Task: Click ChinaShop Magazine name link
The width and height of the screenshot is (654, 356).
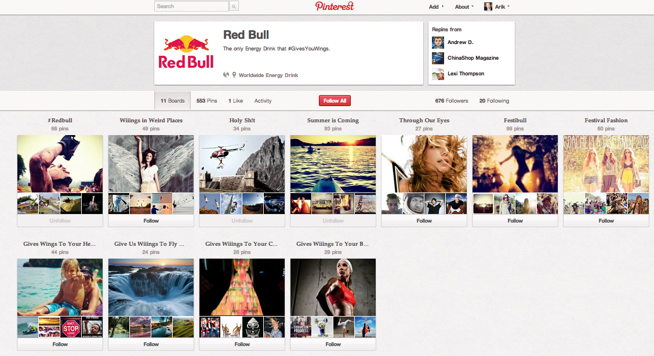Action: (x=473, y=58)
